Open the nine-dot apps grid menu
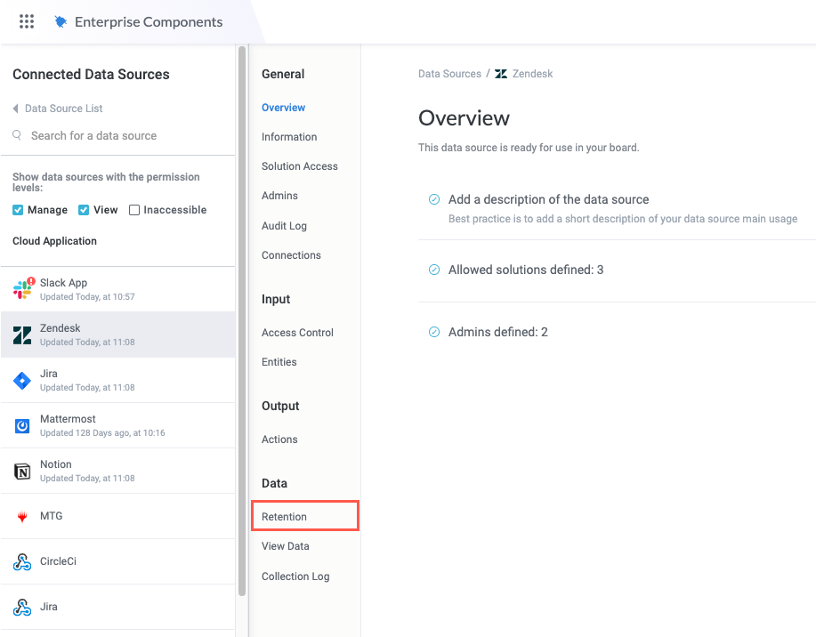The height and width of the screenshot is (637, 816). click(27, 21)
